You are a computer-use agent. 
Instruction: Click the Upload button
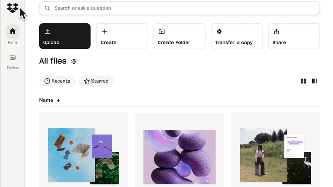point(65,36)
